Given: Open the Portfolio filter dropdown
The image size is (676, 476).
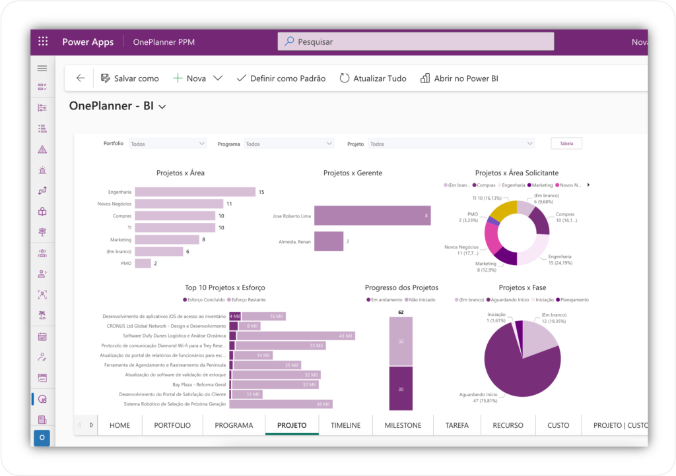Looking at the screenshot, I should pos(167,144).
